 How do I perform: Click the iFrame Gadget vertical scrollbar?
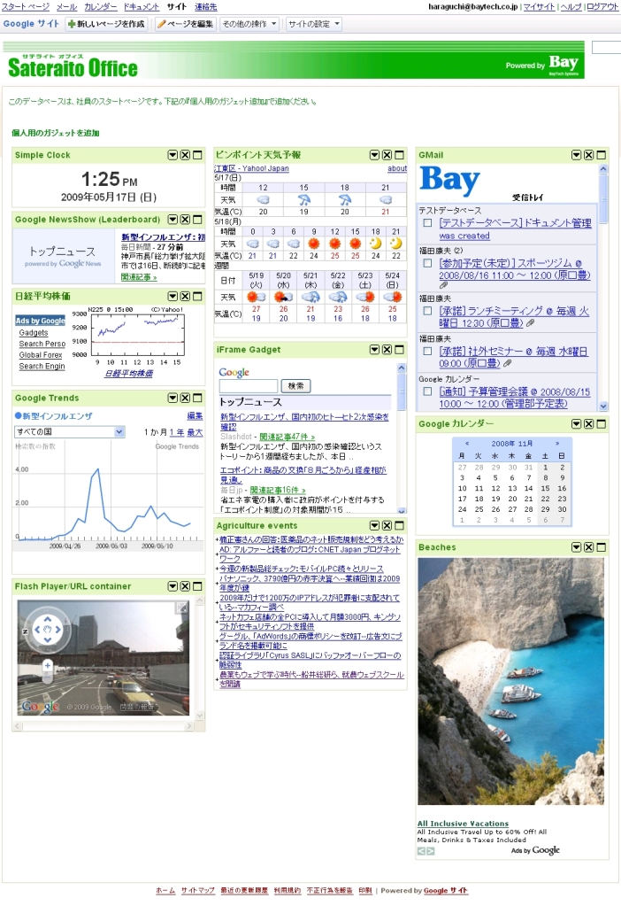402,439
